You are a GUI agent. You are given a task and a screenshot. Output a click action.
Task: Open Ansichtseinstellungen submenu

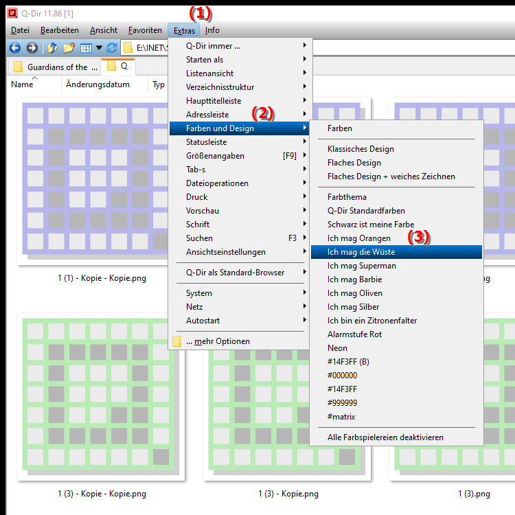[239, 252]
